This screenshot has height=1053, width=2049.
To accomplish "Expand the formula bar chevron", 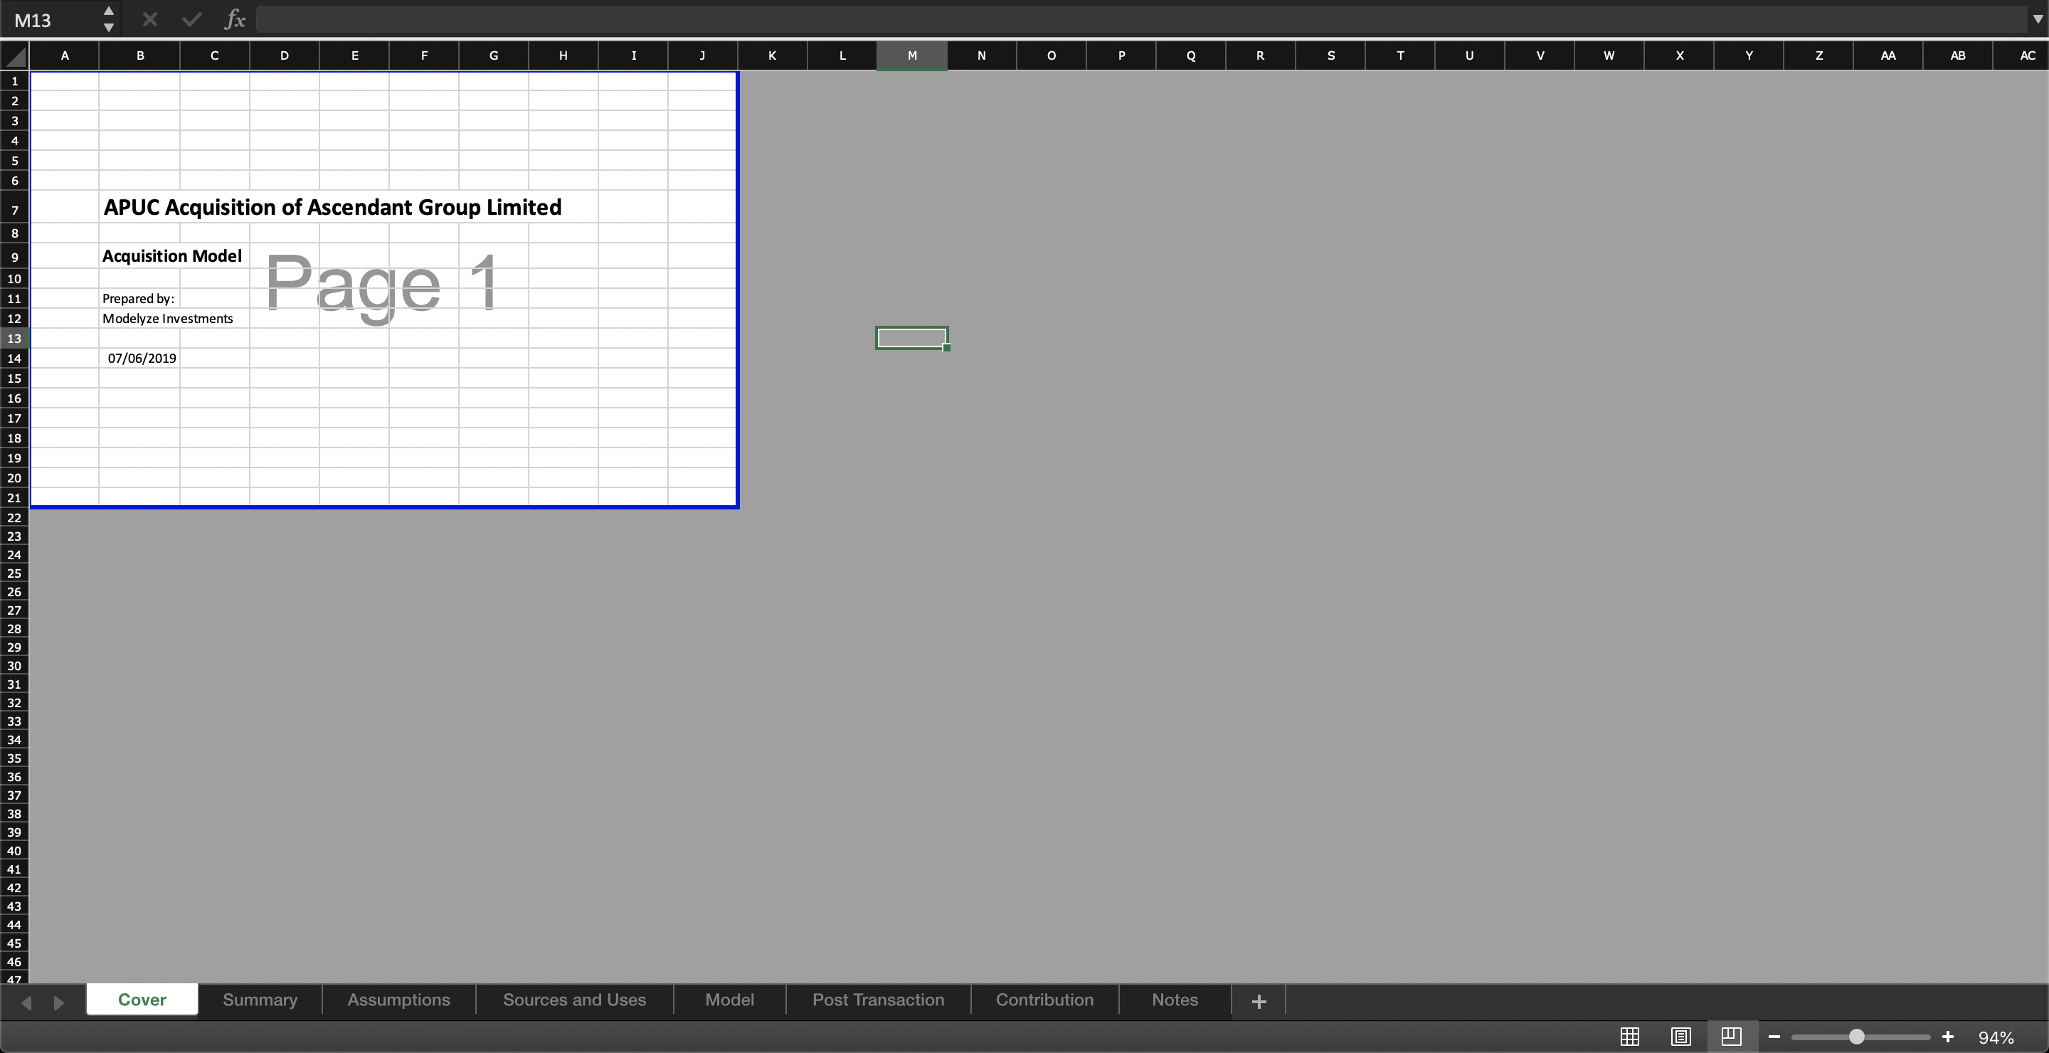I will [2038, 20].
